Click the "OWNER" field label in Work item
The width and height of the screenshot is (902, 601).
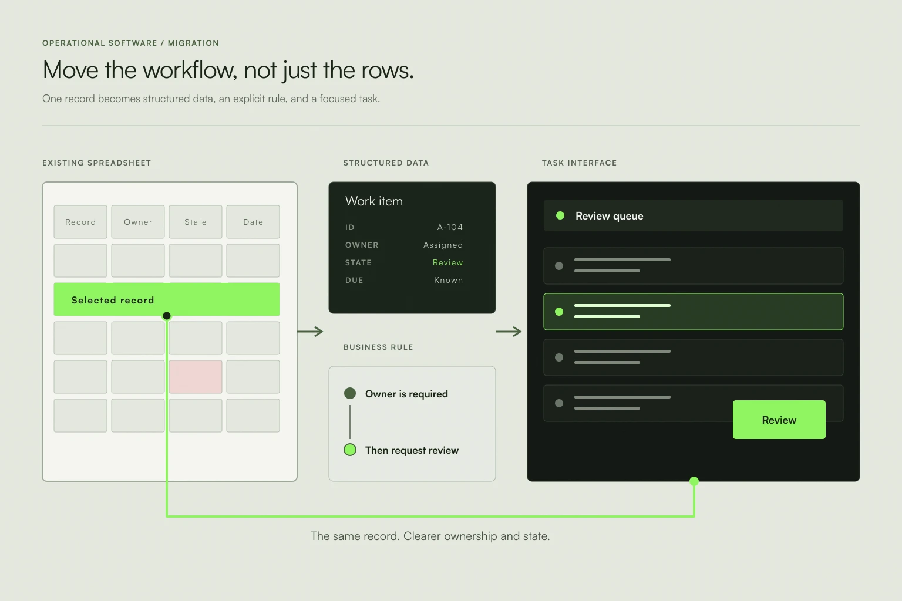click(x=362, y=245)
